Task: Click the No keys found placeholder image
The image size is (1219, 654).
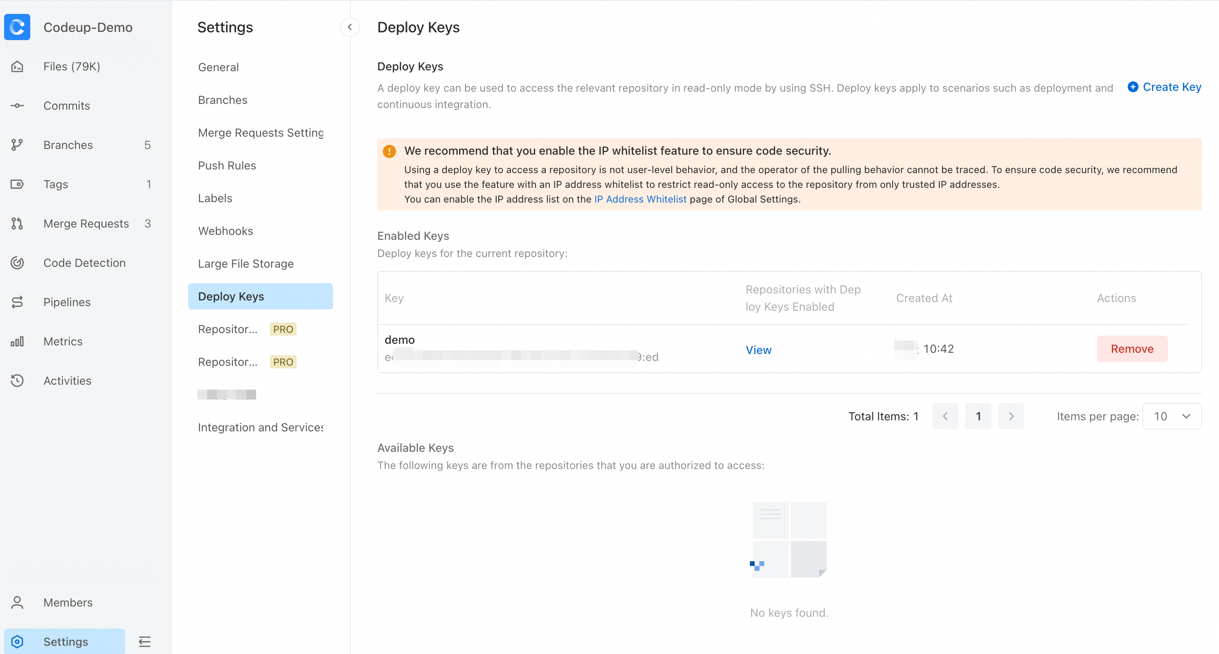Action: [x=789, y=539]
